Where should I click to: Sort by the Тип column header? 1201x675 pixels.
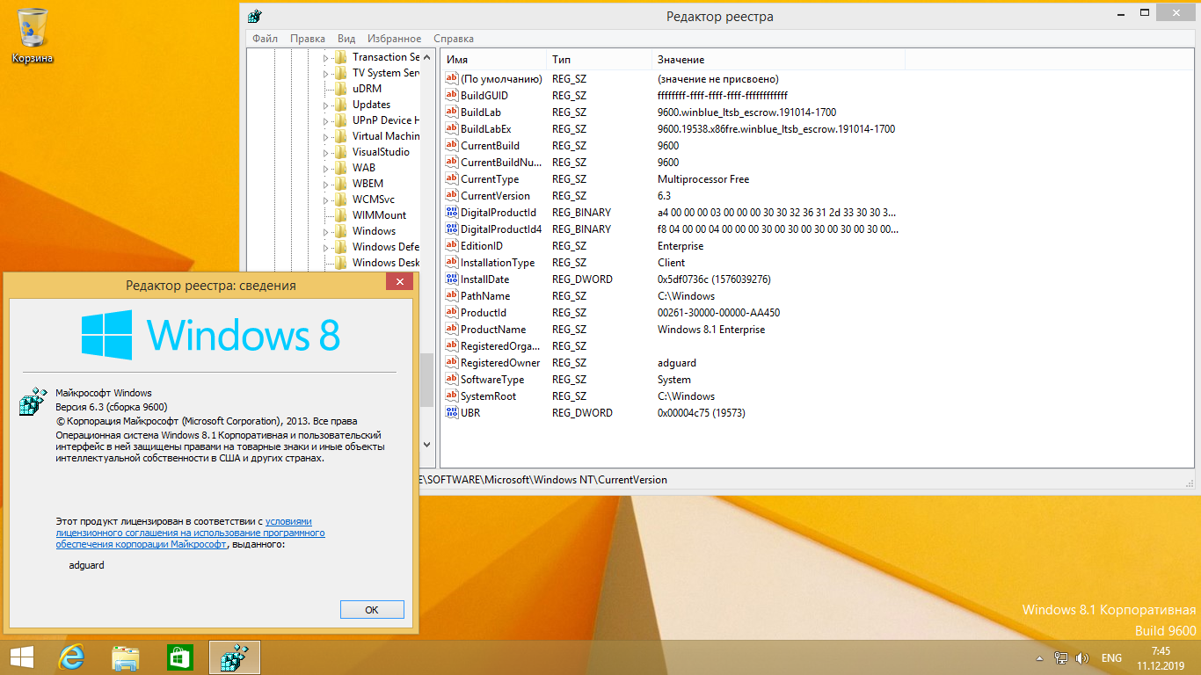click(x=599, y=59)
